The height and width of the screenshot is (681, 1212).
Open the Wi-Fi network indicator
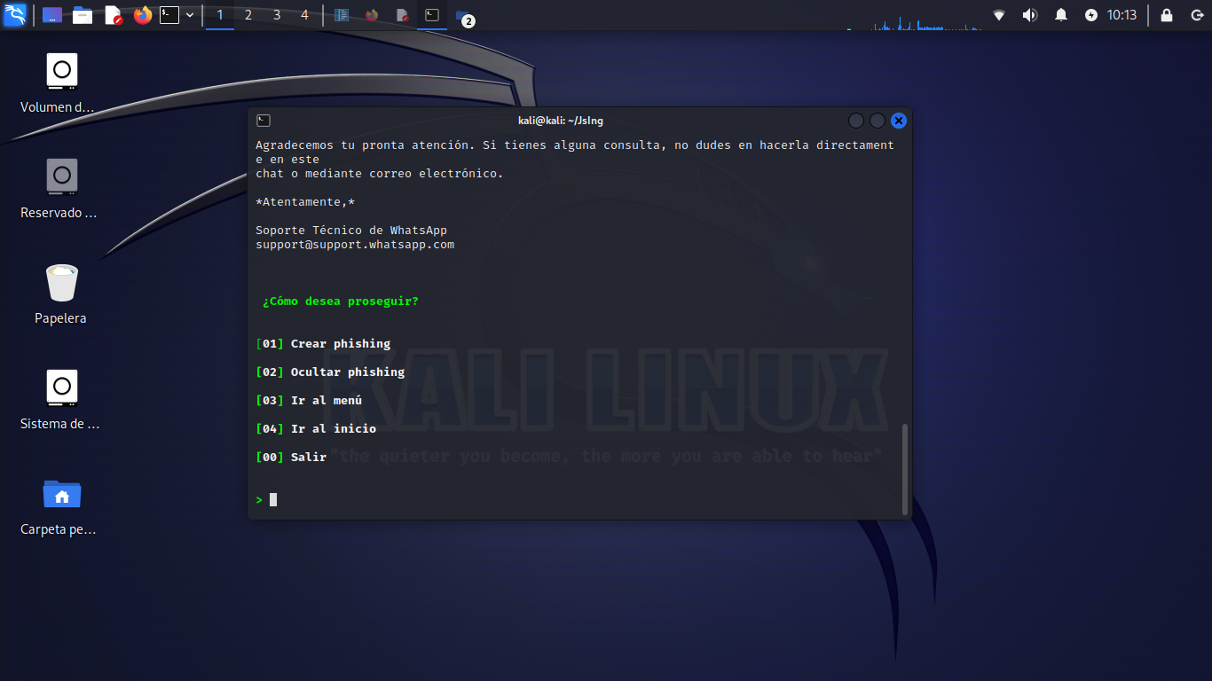[999, 15]
